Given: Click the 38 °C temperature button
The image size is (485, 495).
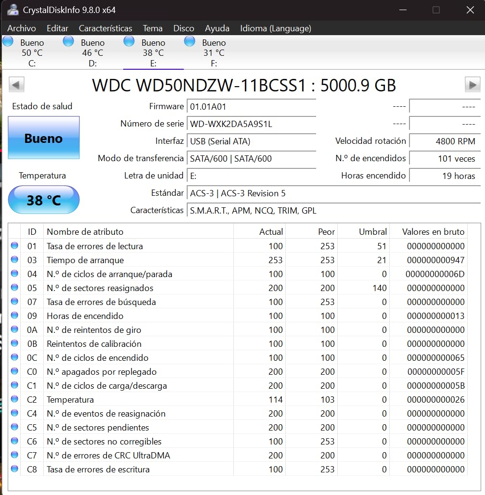Looking at the screenshot, I should click(44, 200).
